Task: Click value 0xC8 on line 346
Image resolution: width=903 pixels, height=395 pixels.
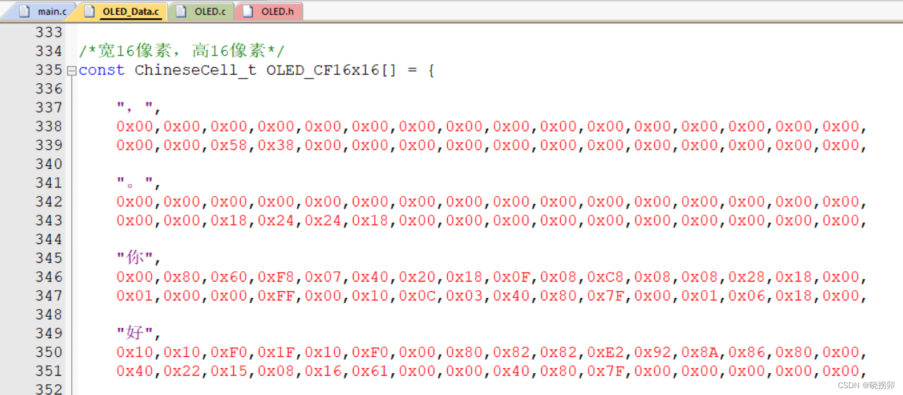Action: (x=605, y=276)
